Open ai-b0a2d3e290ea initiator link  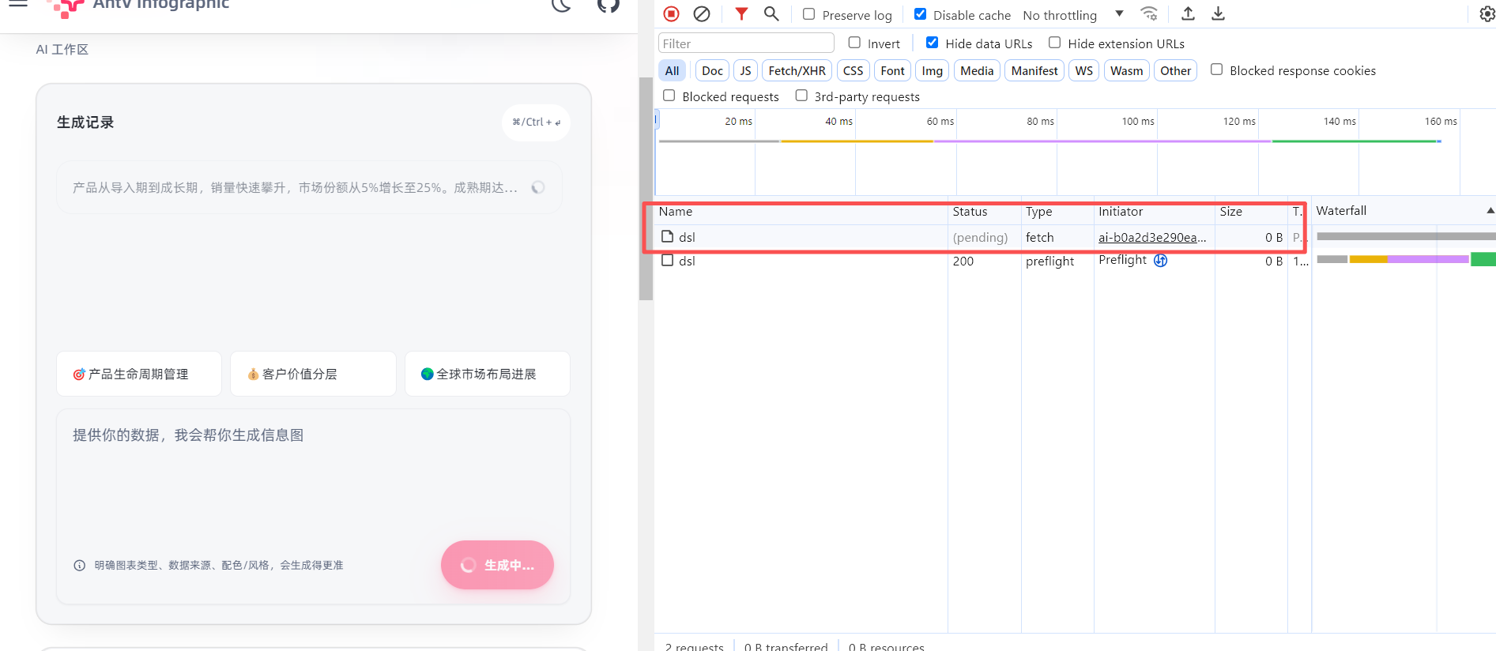tap(1152, 237)
